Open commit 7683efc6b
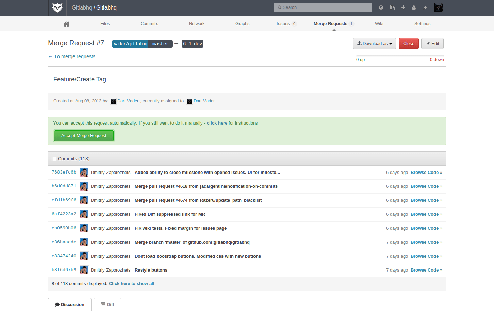494x311 pixels. (64, 172)
